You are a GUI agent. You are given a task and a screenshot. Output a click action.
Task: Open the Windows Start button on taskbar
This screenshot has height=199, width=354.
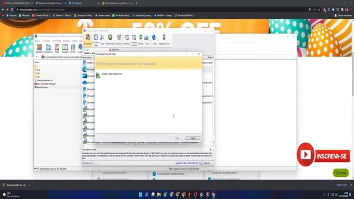pyautogui.click(x=140, y=195)
